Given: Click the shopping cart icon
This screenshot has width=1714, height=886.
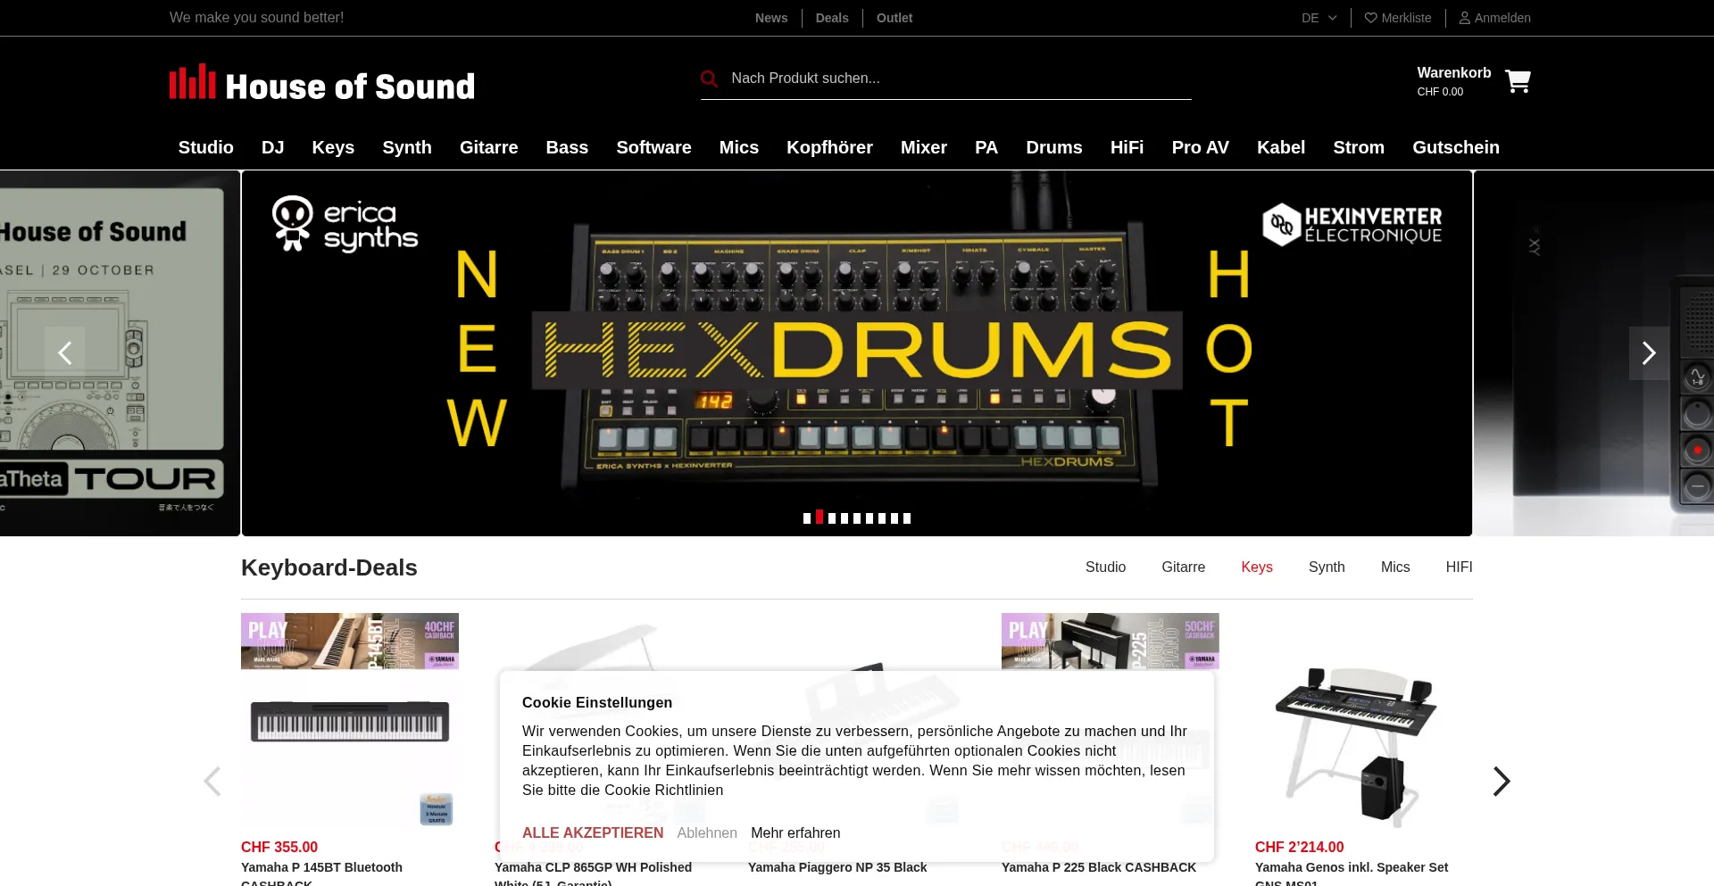Looking at the screenshot, I should click(x=1518, y=81).
